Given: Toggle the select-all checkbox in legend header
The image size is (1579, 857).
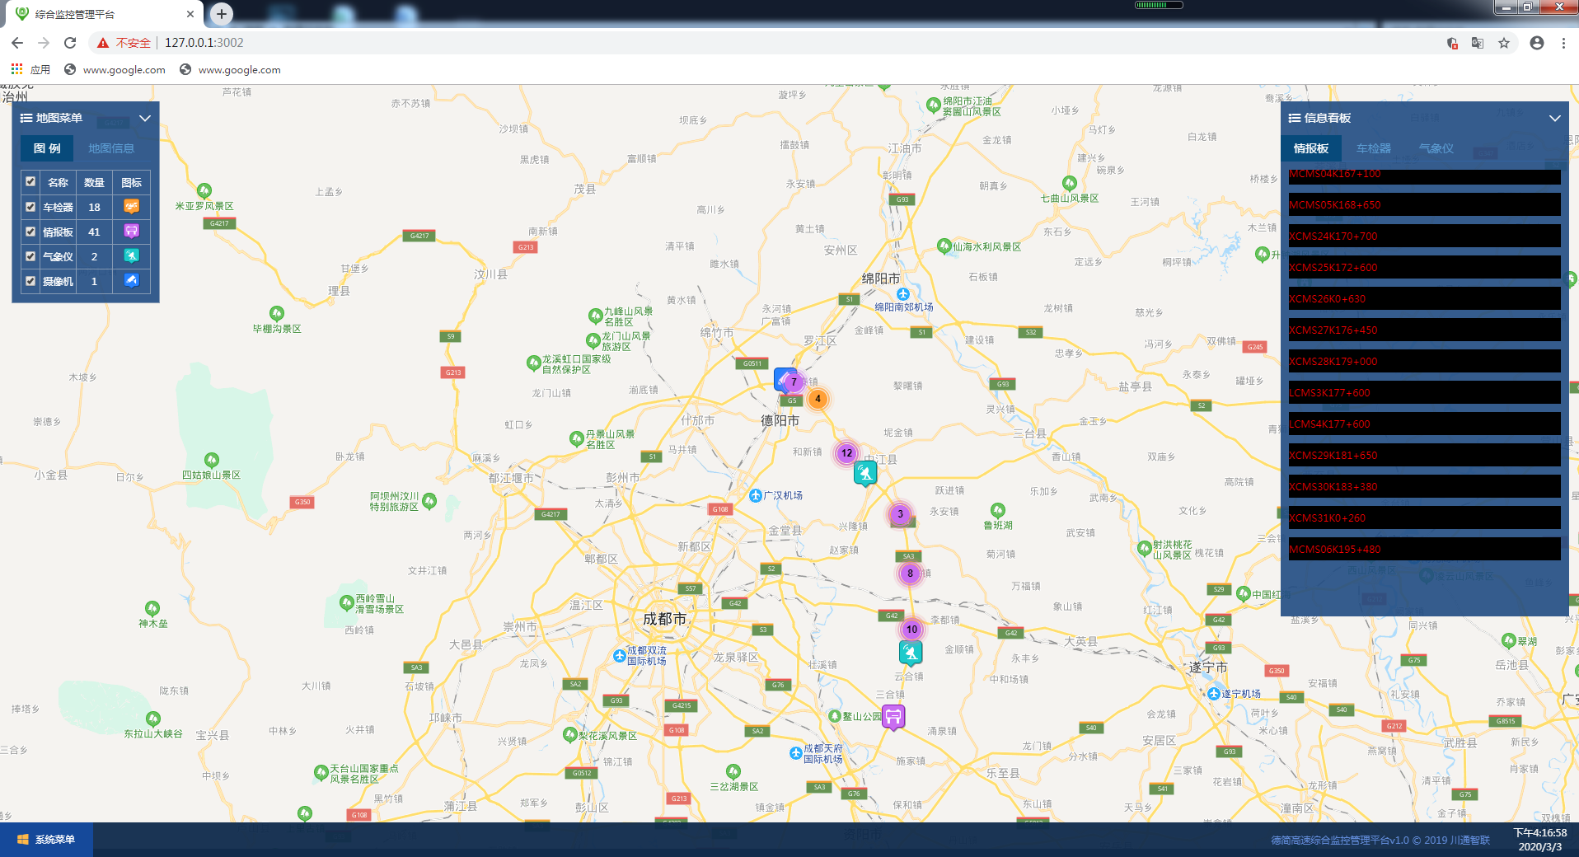Looking at the screenshot, I should click(30, 181).
